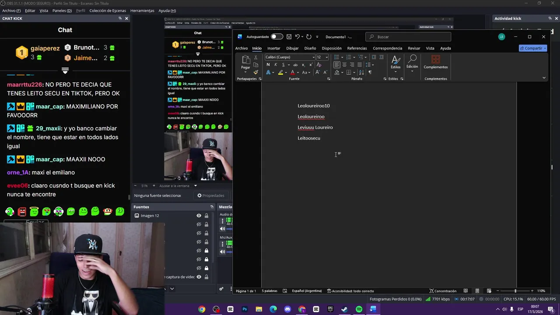
Task: Click the Complementos add-ins button
Action: coord(435,62)
